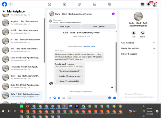Open Windows taskbar search
The image size is (161, 118).
(x=9, y=111)
